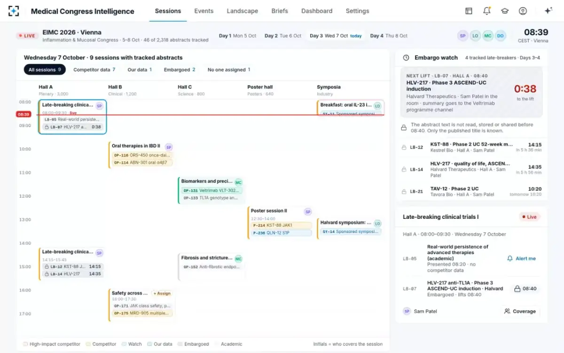Open OP-152 Anti-fibrotic endpoint entry
The image size is (564, 353).
tap(211, 267)
